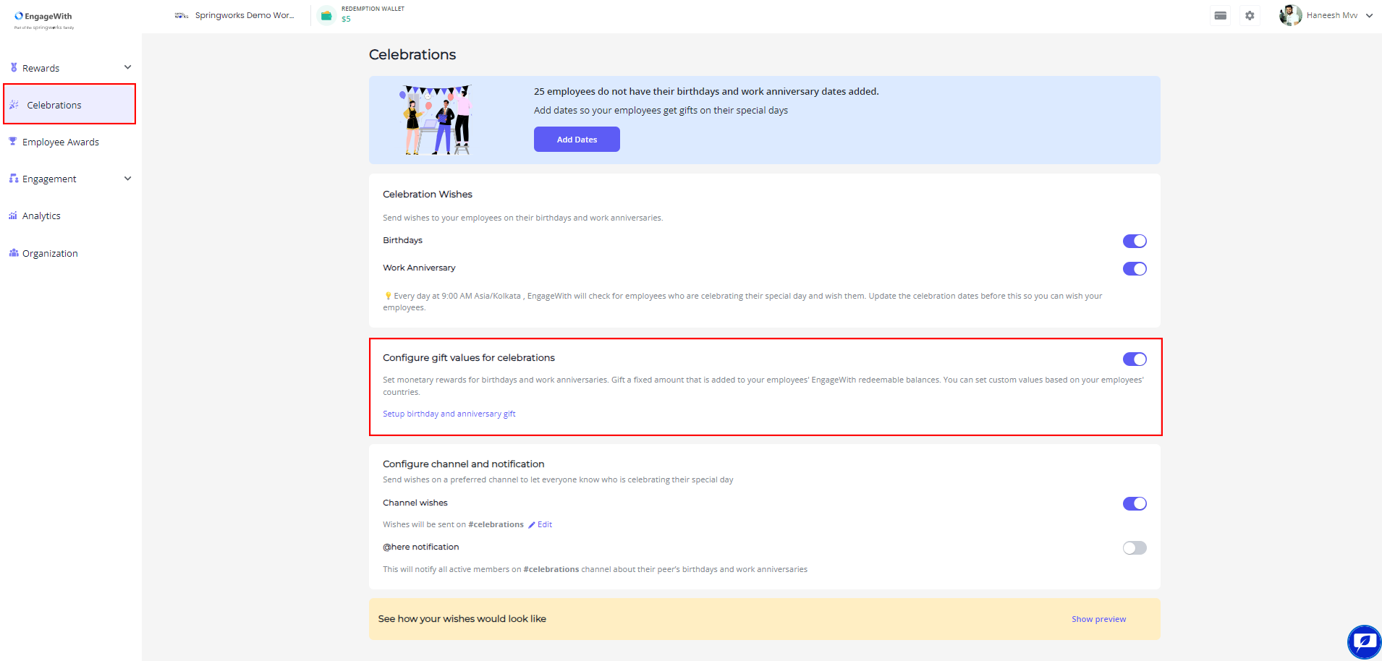Click the Birthdays label

(402, 240)
